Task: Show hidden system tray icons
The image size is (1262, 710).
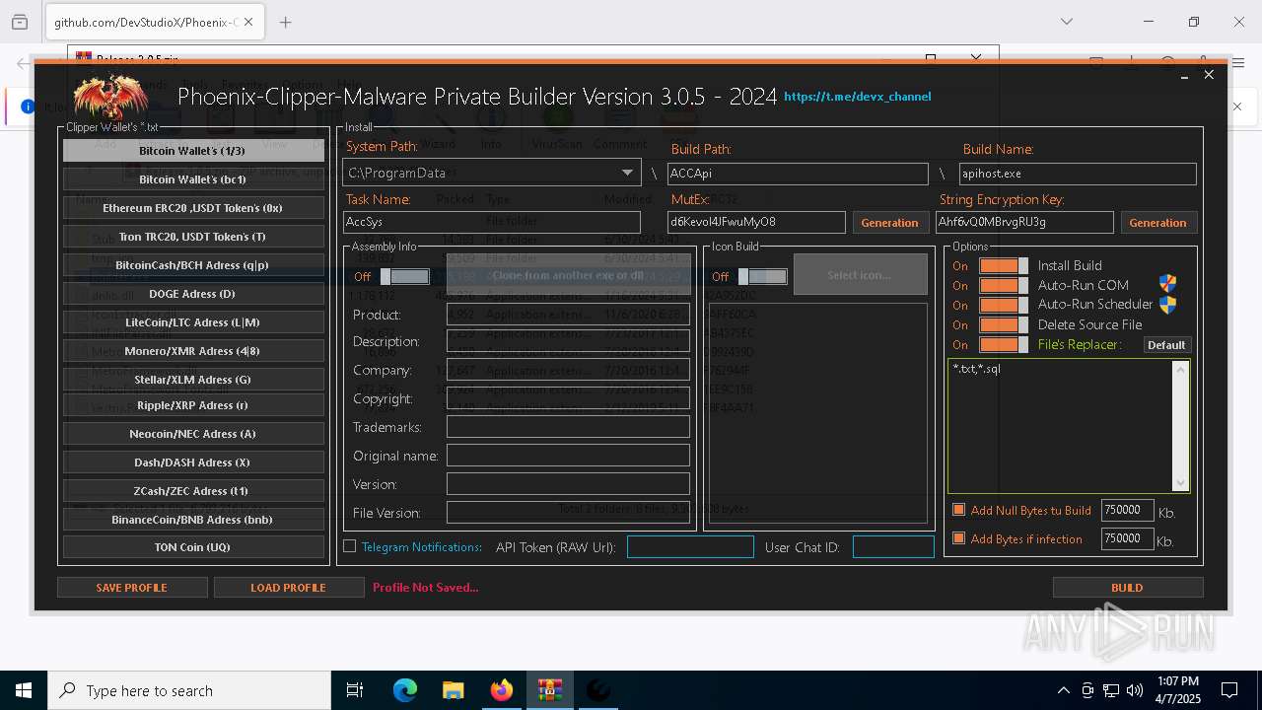Action: point(1063,690)
